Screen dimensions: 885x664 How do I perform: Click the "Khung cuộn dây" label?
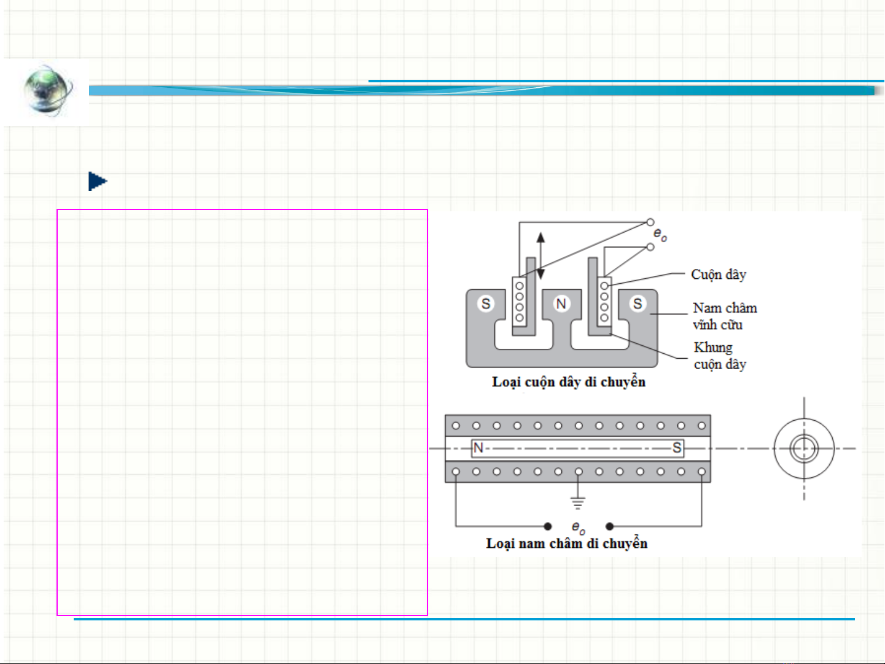719,356
